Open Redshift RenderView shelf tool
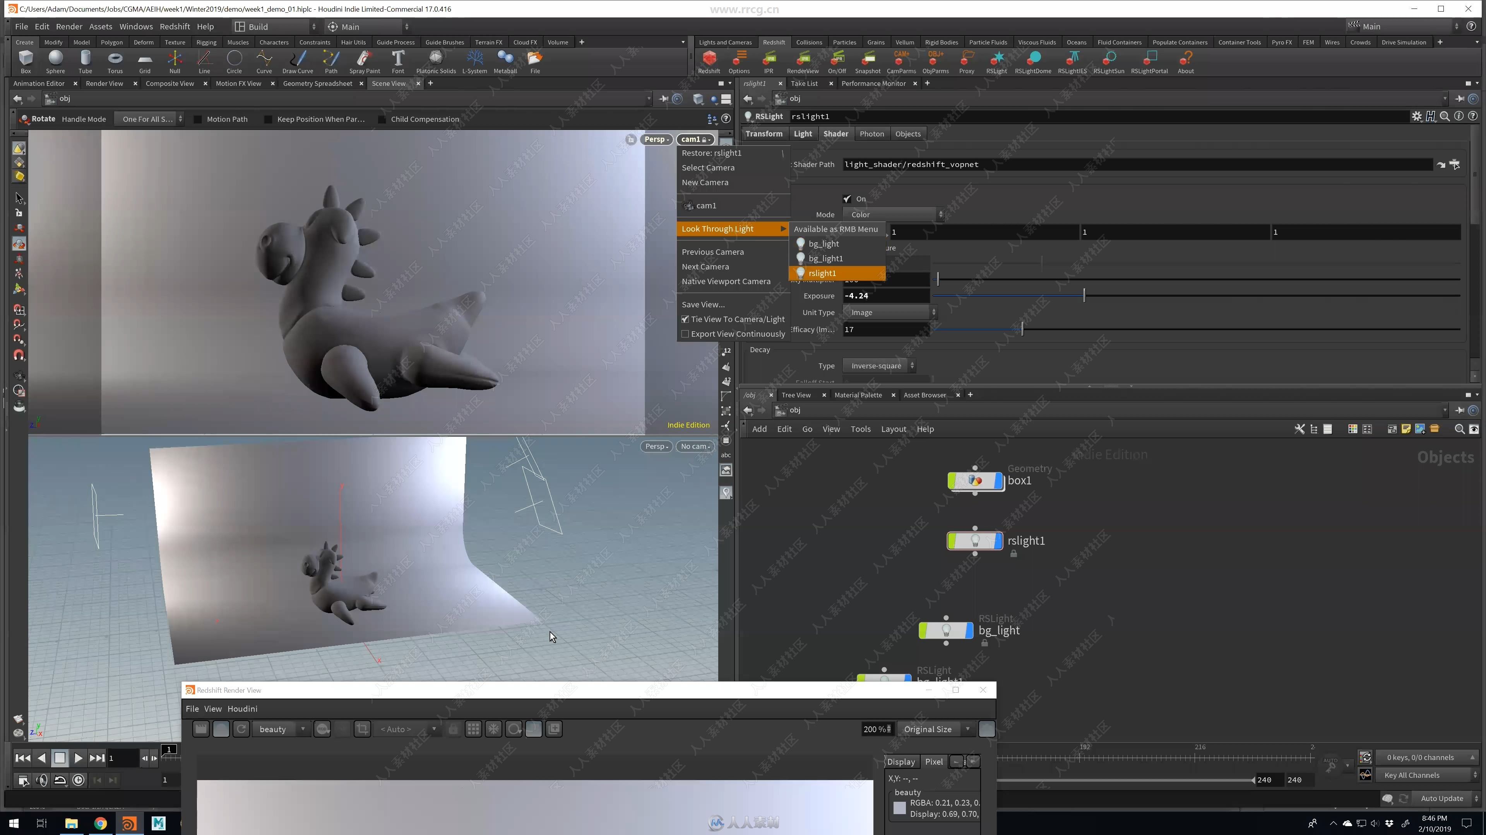 coord(803,62)
